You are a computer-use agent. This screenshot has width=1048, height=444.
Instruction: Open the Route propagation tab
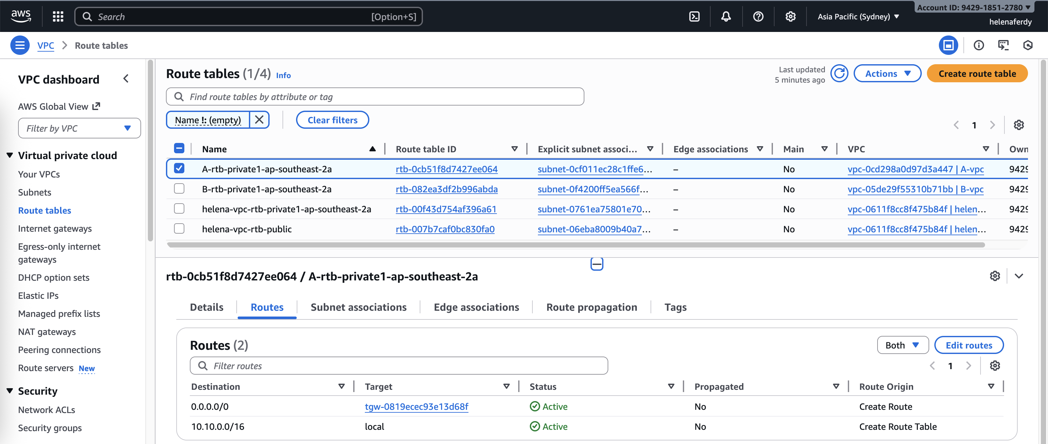[591, 307]
